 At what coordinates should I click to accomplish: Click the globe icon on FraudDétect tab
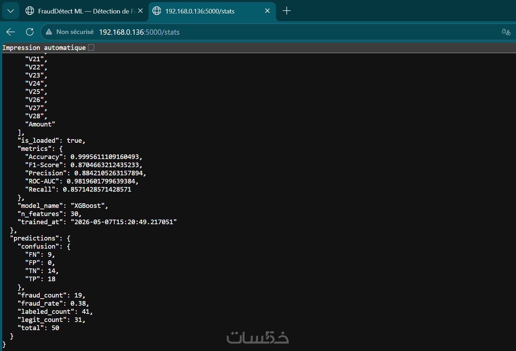tap(30, 11)
